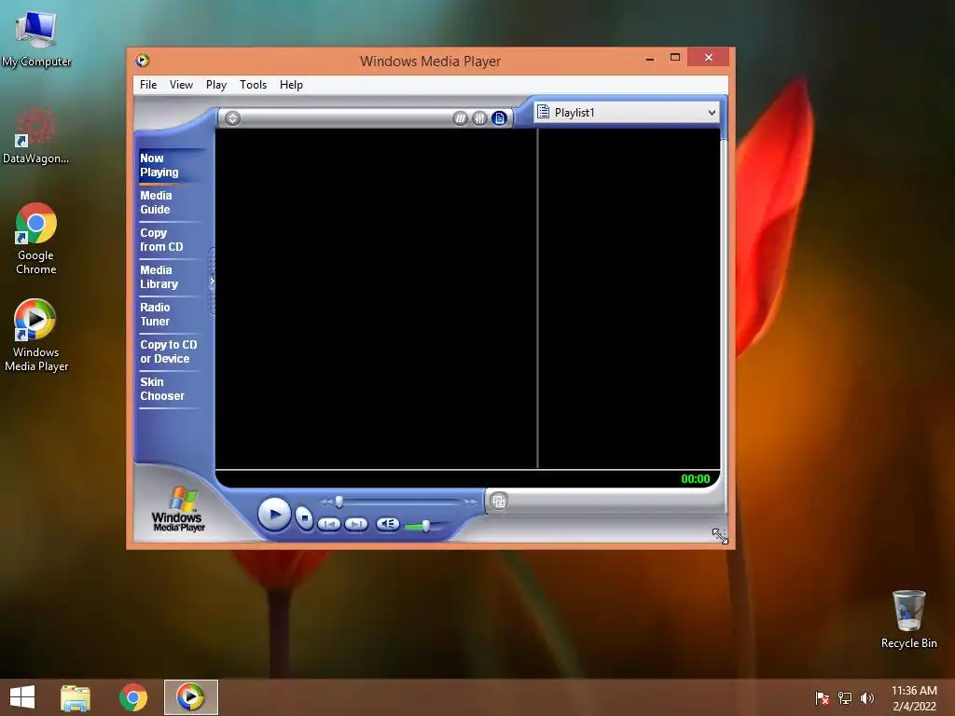Click the green volume slider handle
The width and height of the screenshot is (955, 716).
425,526
